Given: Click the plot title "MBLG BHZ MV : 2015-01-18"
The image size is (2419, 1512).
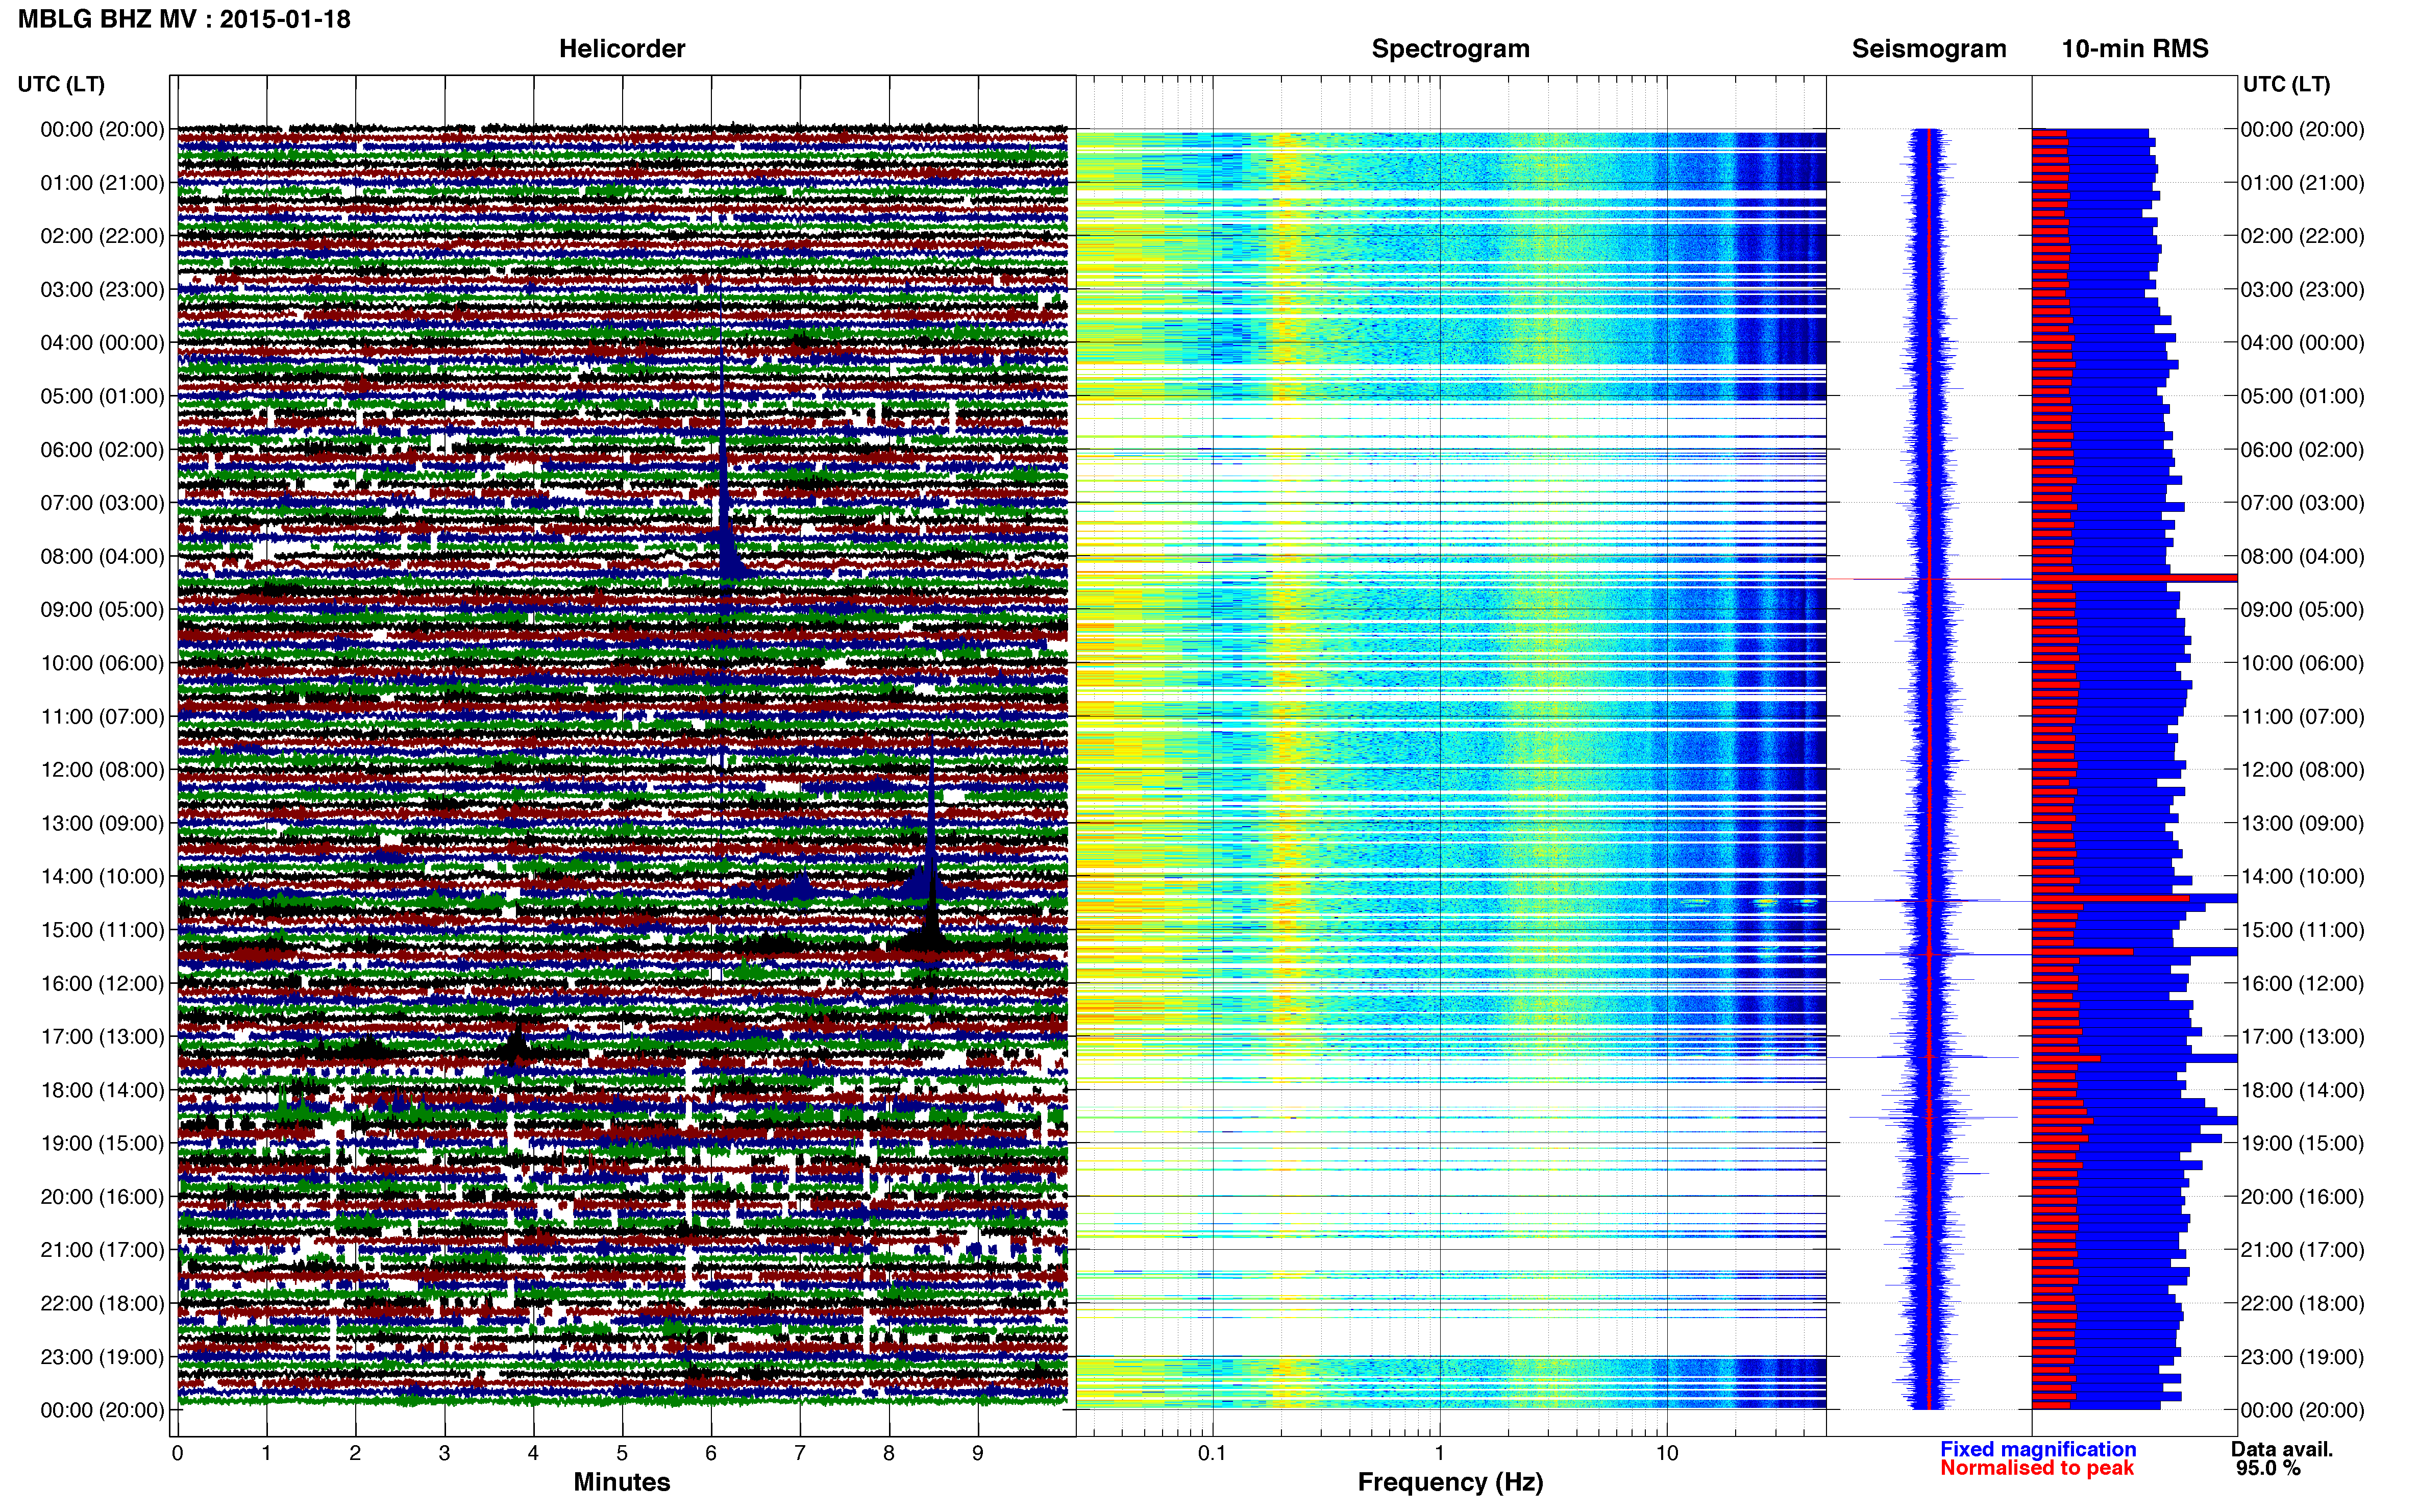Looking at the screenshot, I should (184, 19).
